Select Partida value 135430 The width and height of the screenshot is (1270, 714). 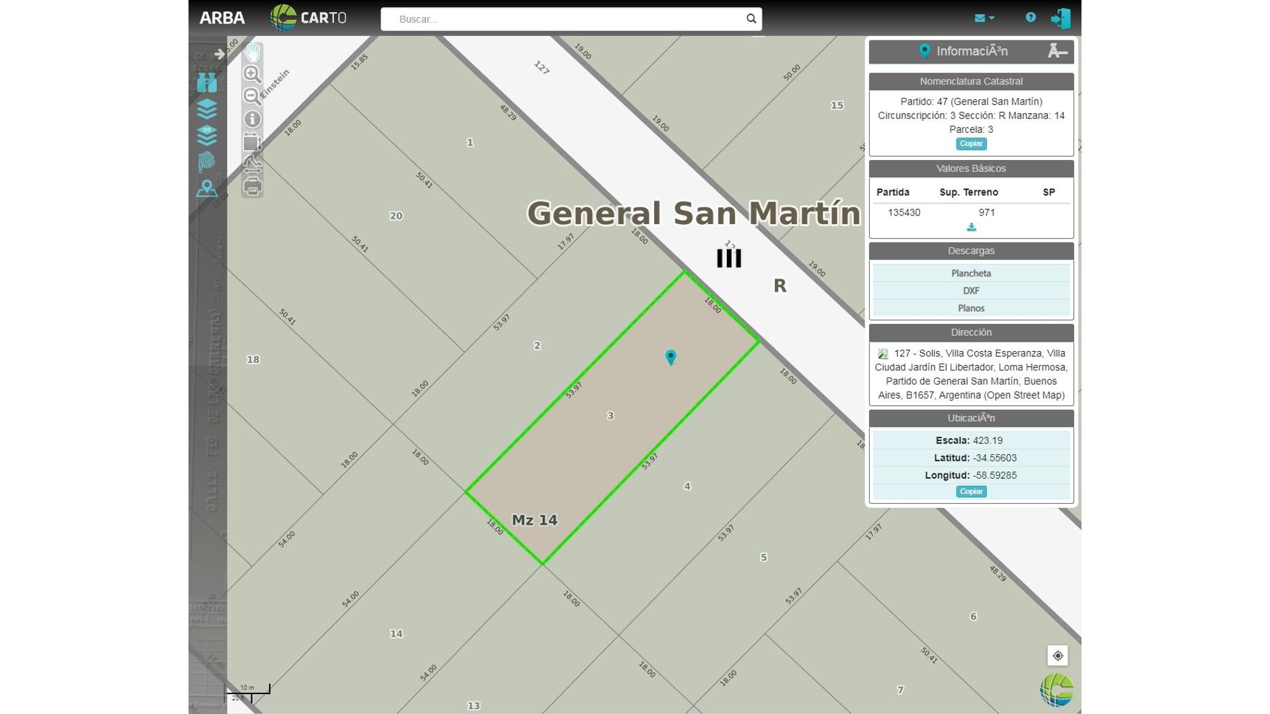904,212
